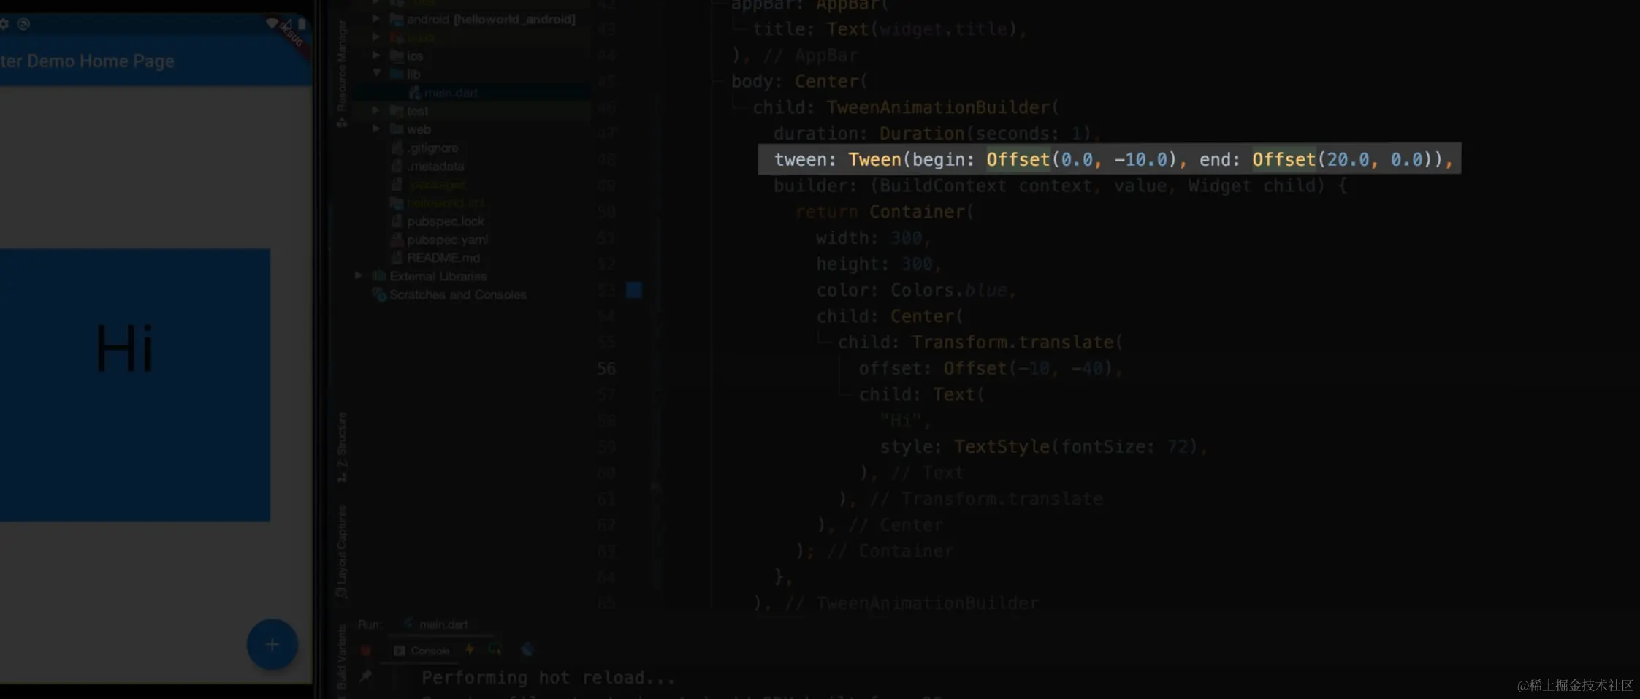
Task: Click line number 56 in the gutter
Action: (x=606, y=368)
